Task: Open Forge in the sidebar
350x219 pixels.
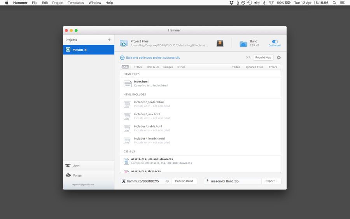Action: [x=89, y=175]
